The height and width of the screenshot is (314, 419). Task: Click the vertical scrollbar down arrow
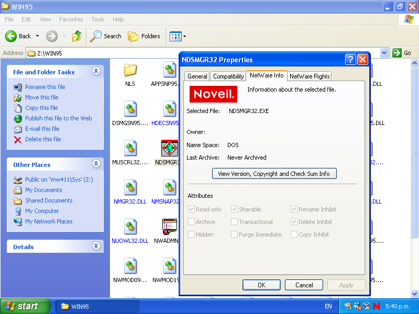click(x=414, y=294)
